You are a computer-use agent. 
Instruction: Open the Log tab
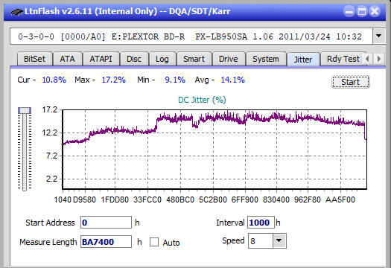162,59
